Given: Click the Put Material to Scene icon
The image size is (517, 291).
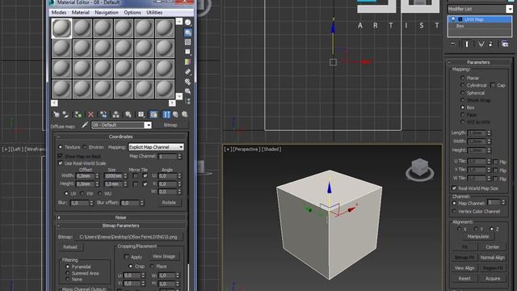Looking at the screenshot, I should tap(66, 115).
